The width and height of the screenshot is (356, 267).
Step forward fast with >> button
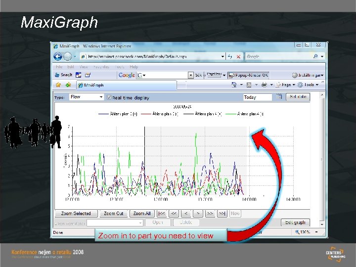coord(210,214)
